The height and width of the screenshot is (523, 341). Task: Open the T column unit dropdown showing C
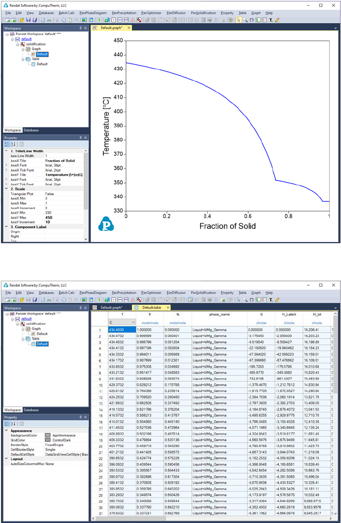pos(122,322)
